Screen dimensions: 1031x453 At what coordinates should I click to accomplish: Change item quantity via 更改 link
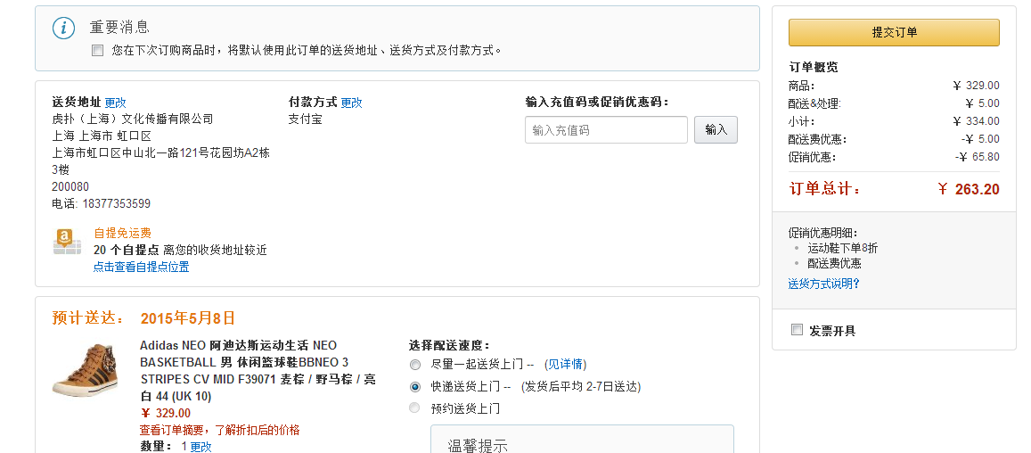201,447
